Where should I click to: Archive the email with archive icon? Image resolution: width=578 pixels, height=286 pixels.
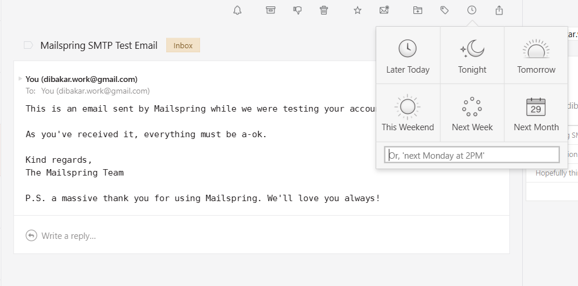(x=270, y=10)
